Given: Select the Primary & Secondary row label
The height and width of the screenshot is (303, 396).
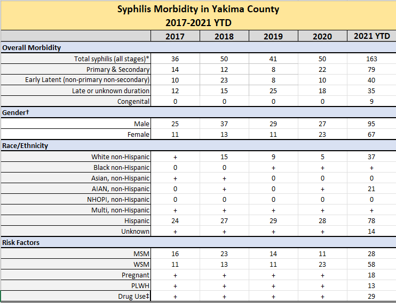Looking at the screenshot, I should point(118,69).
